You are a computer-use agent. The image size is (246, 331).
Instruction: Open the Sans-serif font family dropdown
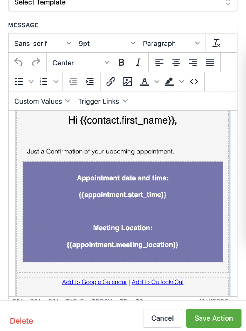coord(42,44)
